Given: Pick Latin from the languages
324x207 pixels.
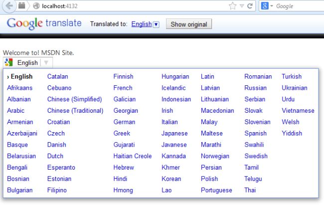Looking at the screenshot, I should click(x=207, y=76).
